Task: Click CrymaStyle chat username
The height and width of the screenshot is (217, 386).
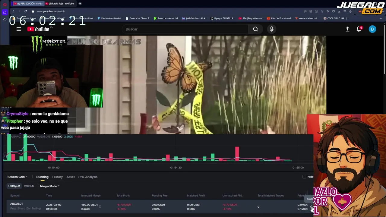Action: click(x=17, y=114)
